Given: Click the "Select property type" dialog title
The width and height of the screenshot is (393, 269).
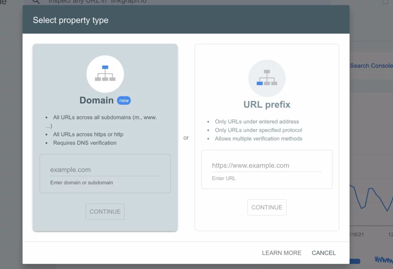Looking at the screenshot, I should (x=71, y=20).
